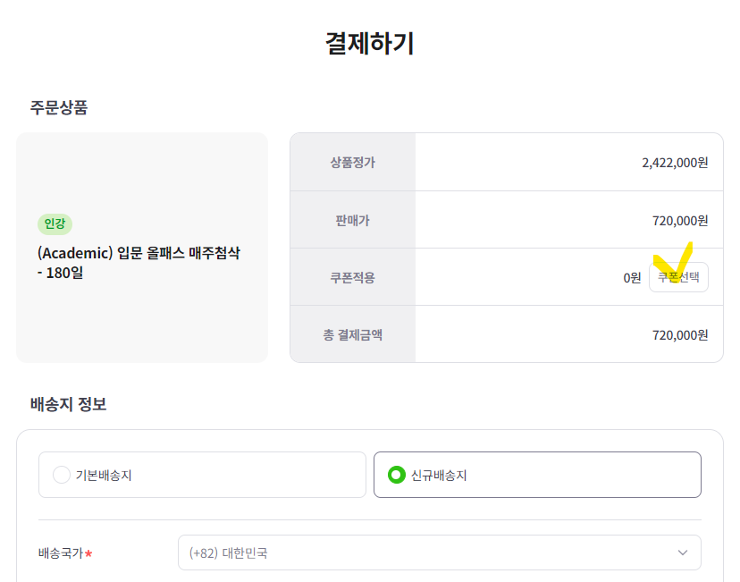Image resolution: width=740 pixels, height=582 pixels.
Task: Click the empty radio circle for 기본배송지
Action: coord(62,475)
